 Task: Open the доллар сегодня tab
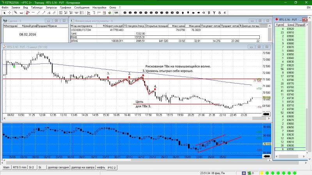tap(58, 168)
